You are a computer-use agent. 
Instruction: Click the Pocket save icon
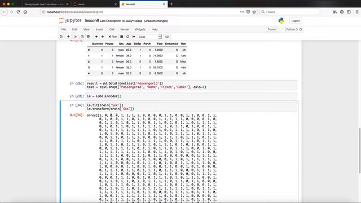click(248, 12)
